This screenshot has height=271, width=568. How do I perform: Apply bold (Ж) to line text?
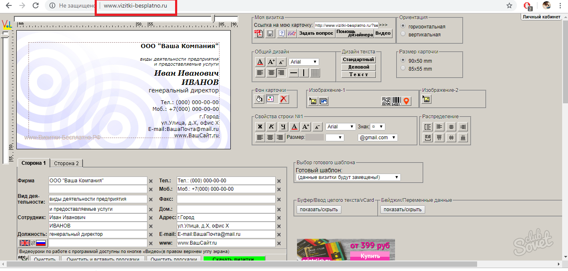(x=260, y=127)
